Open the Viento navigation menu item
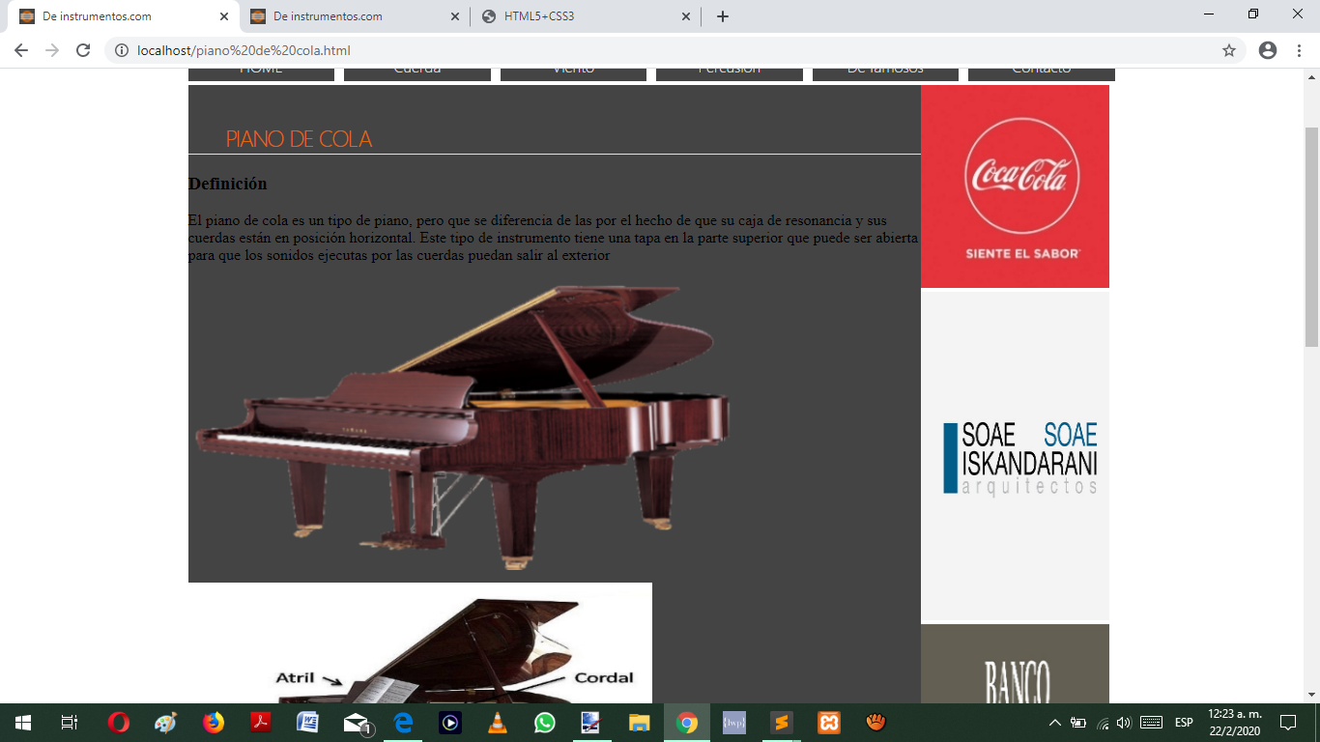Screen dimensions: 1320x742 coord(573,73)
